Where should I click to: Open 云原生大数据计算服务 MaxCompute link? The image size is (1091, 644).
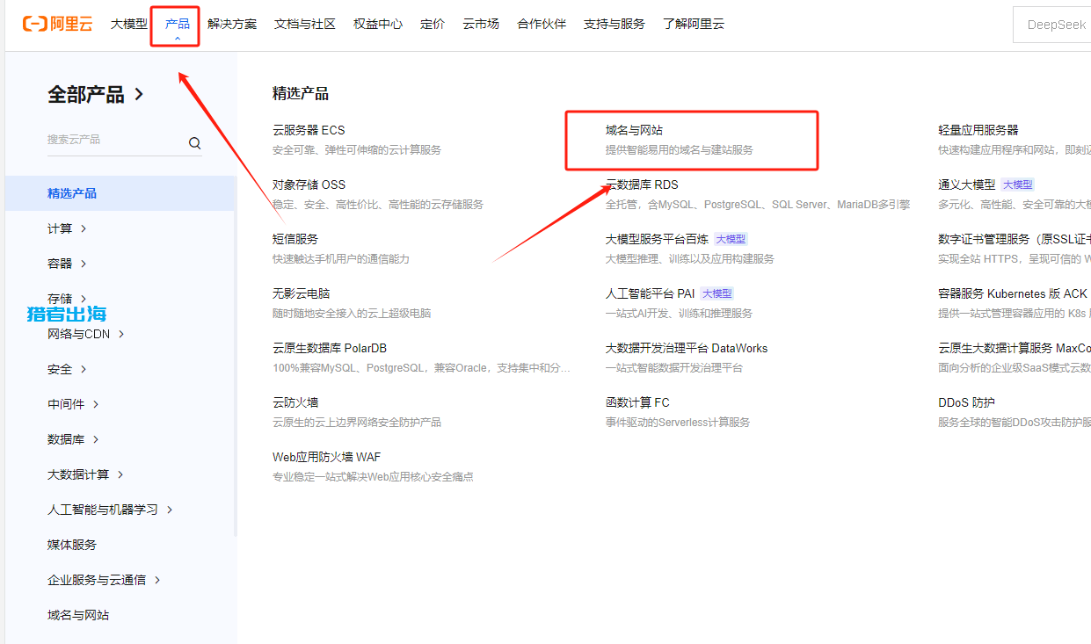point(1015,348)
